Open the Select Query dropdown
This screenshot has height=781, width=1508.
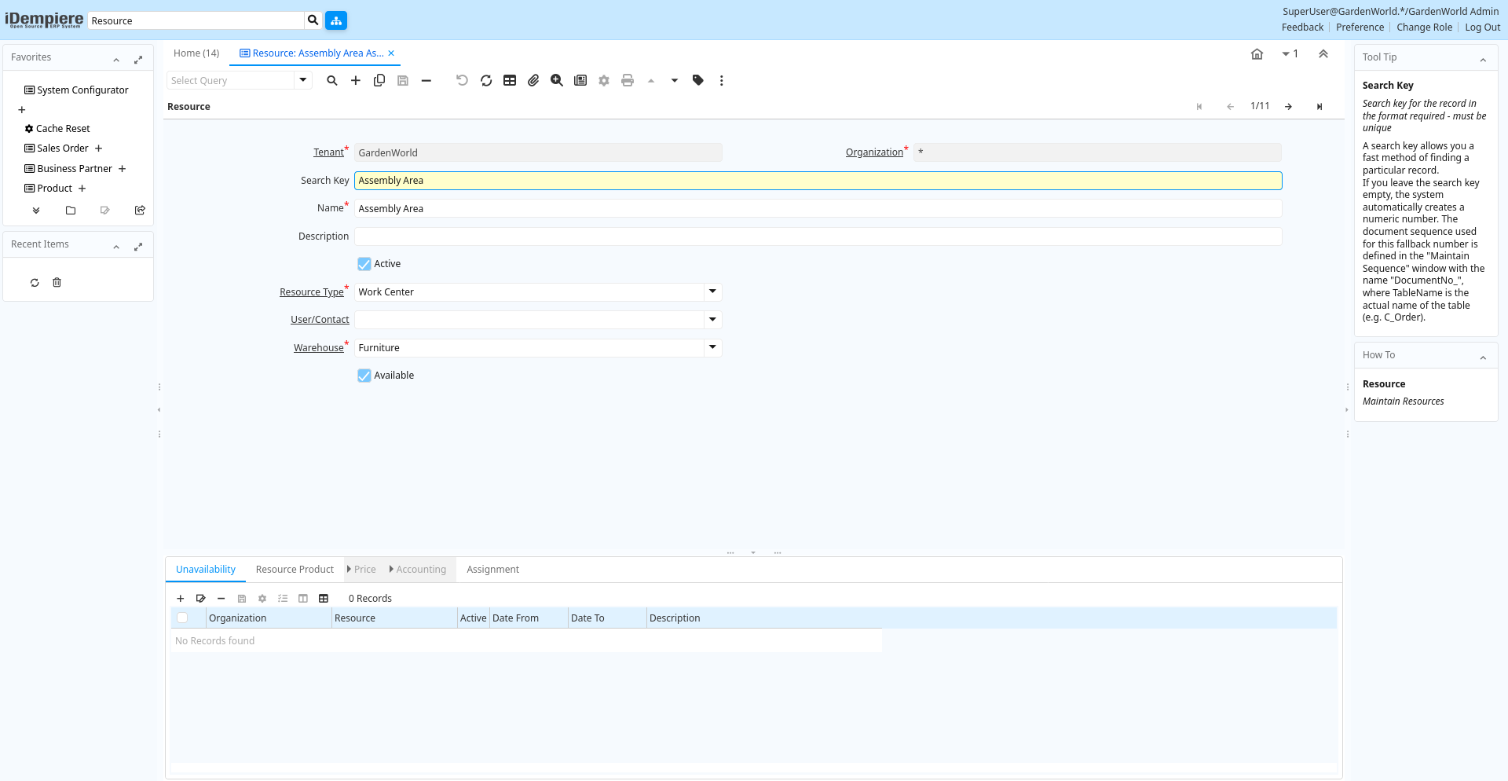[x=303, y=80]
